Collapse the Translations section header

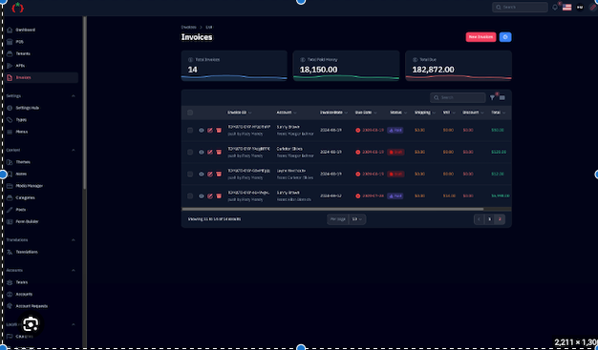(74, 240)
